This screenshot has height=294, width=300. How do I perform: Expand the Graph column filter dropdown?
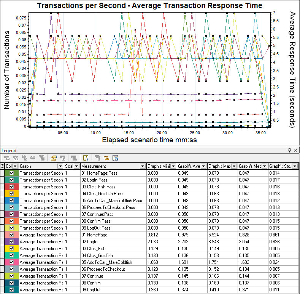[x=60, y=166]
